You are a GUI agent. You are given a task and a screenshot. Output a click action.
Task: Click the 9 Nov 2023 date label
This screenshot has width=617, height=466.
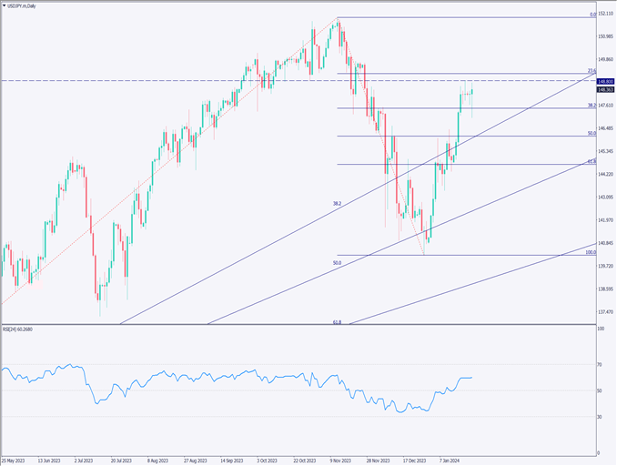pyautogui.click(x=340, y=460)
